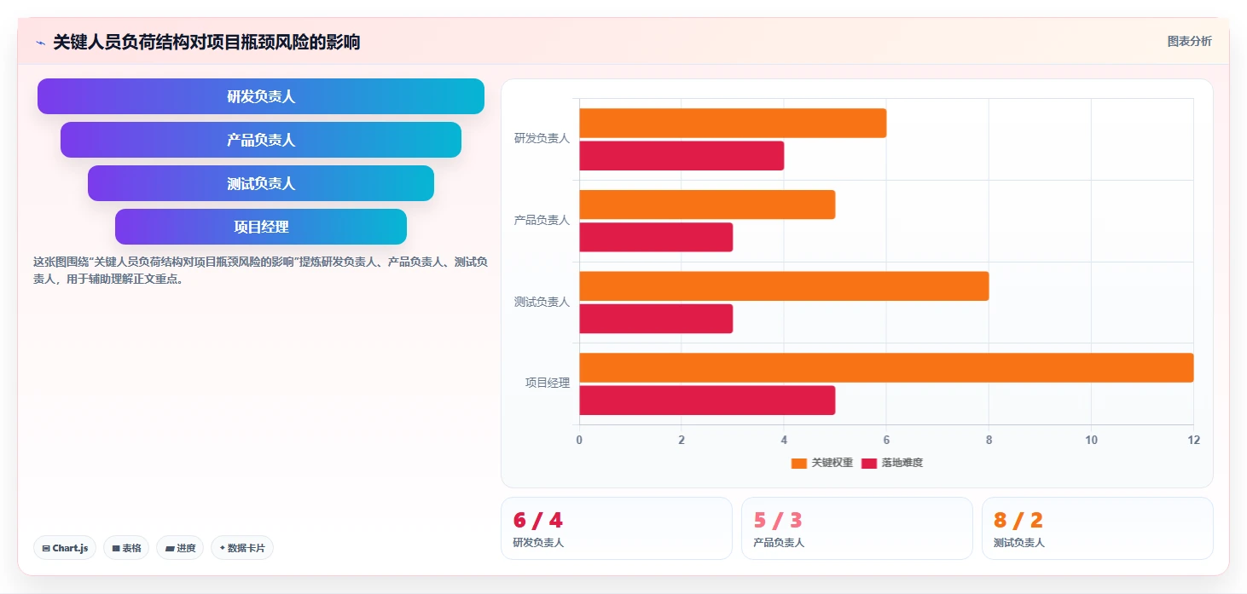The image size is (1247, 594).
Task: Click the orange 研发负责人 bar
Action: click(x=733, y=123)
